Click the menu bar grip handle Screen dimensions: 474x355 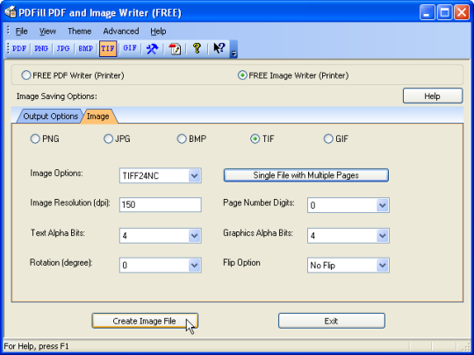pos(8,31)
